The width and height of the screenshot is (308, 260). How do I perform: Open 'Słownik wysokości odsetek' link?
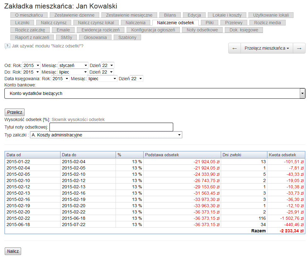click(x=78, y=119)
